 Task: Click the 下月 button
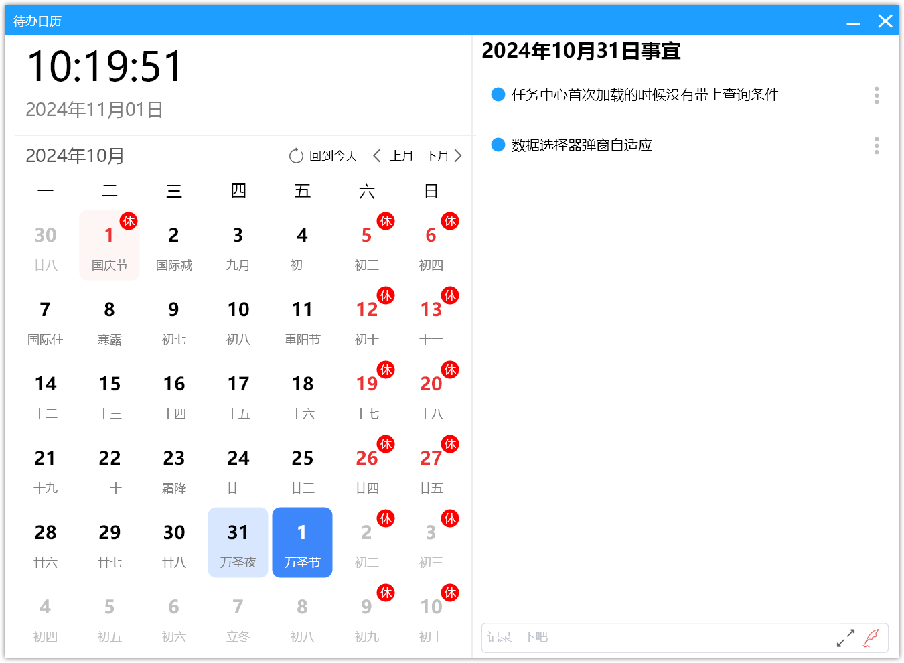pyautogui.click(x=437, y=156)
